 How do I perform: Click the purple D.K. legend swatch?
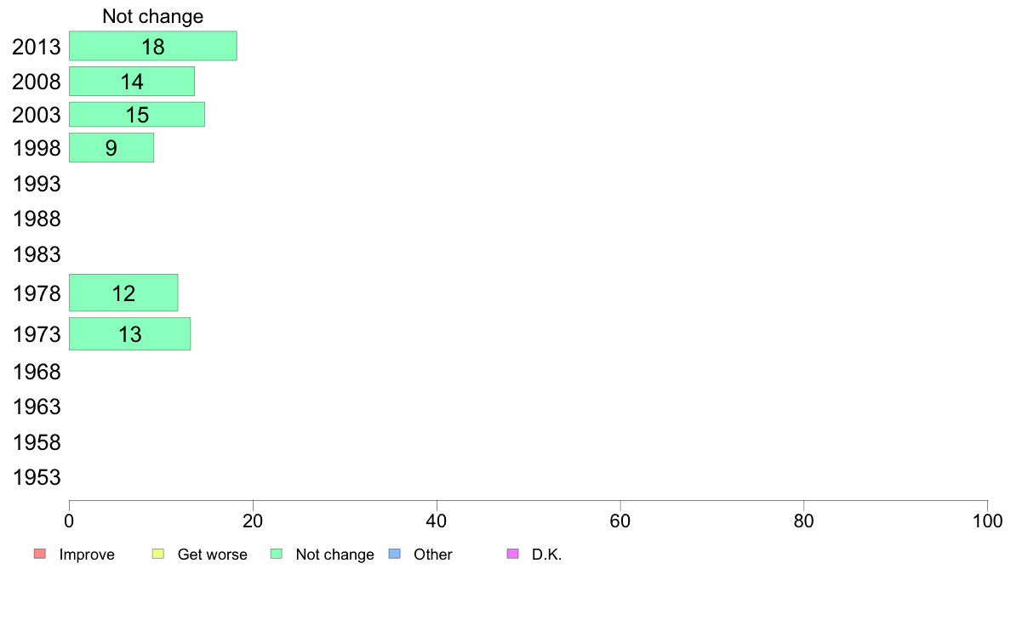[512, 554]
